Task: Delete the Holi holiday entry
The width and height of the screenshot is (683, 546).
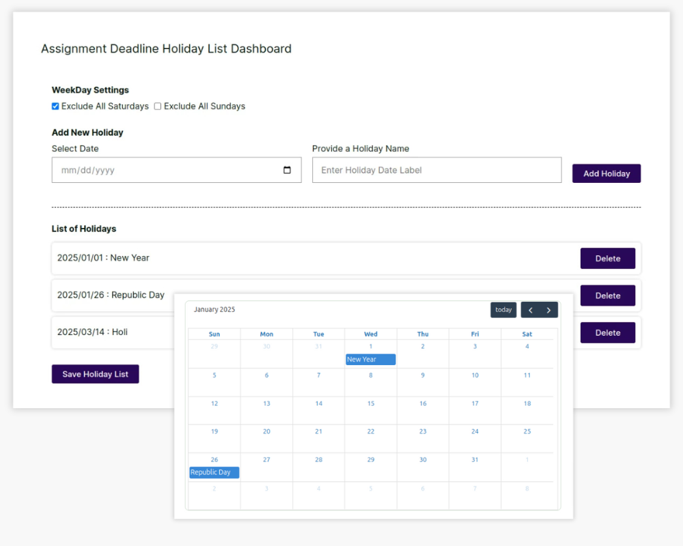Action: [x=607, y=332]
